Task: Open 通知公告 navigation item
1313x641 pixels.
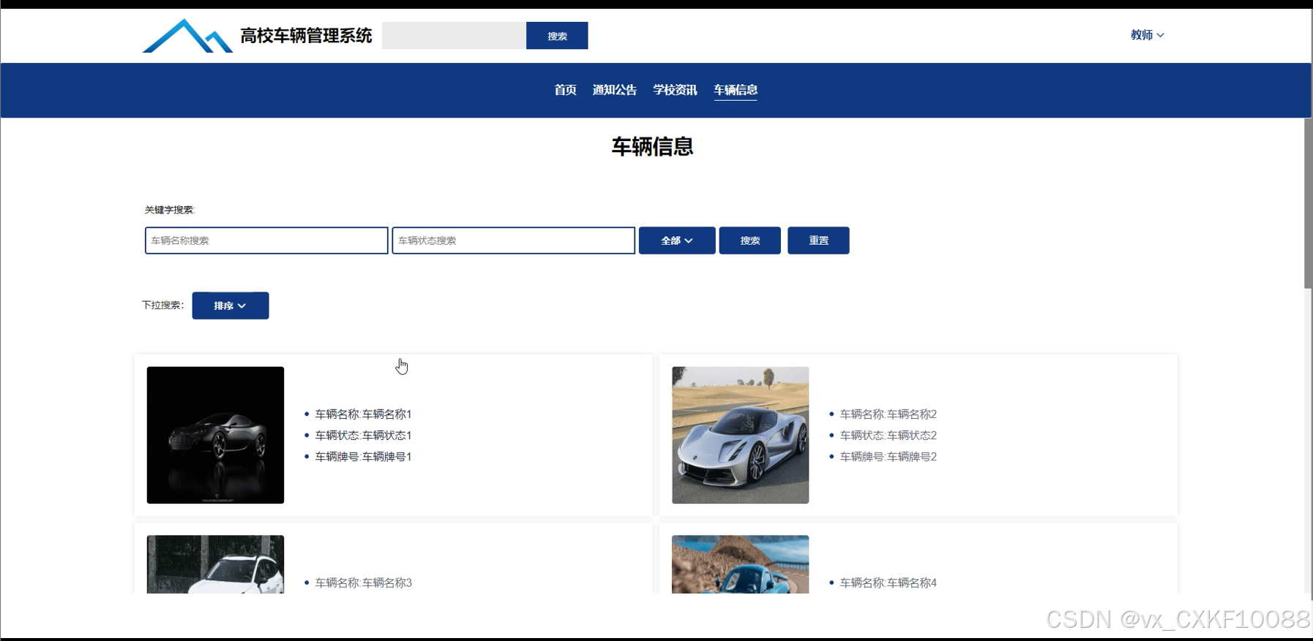Action: (614, 90)
